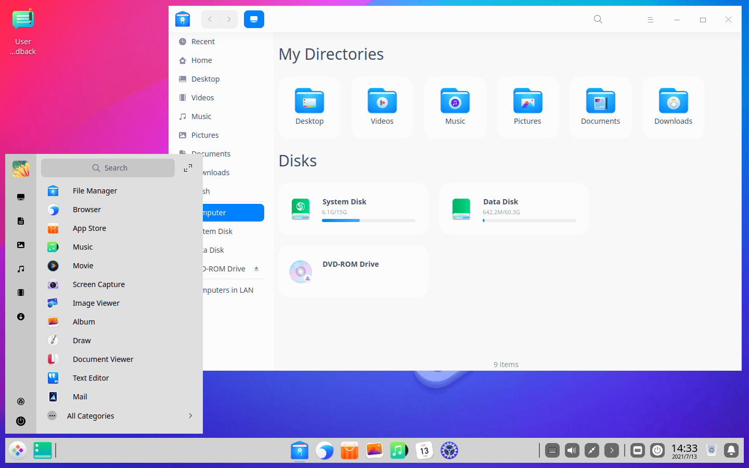Click the launcher search input field
The height and width of the screenshot is (468, 749).
(x=108, y=167)
